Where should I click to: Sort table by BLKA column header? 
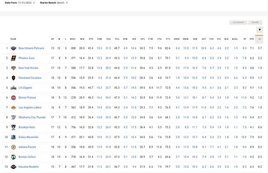235,39
